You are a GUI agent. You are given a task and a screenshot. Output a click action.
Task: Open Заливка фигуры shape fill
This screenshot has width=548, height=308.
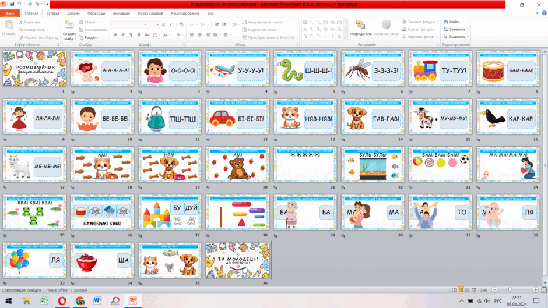(420, 22)
